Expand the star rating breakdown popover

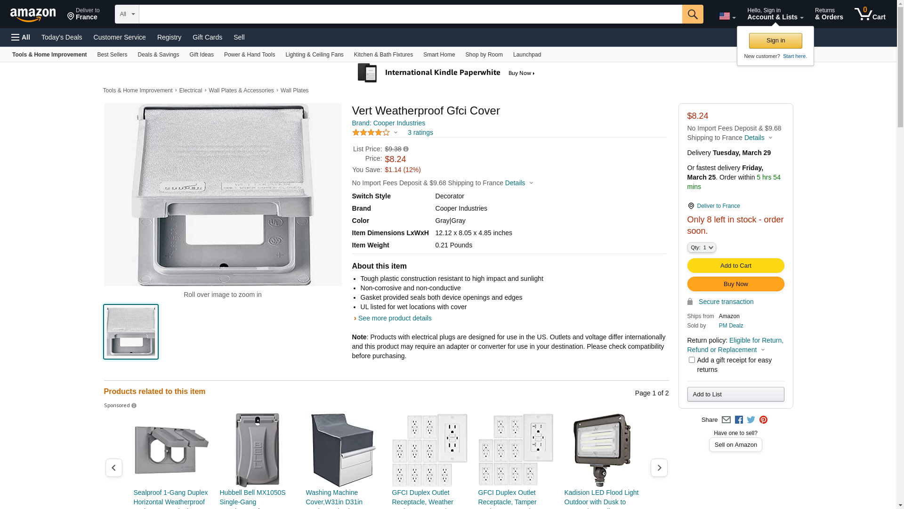(395, 132)
